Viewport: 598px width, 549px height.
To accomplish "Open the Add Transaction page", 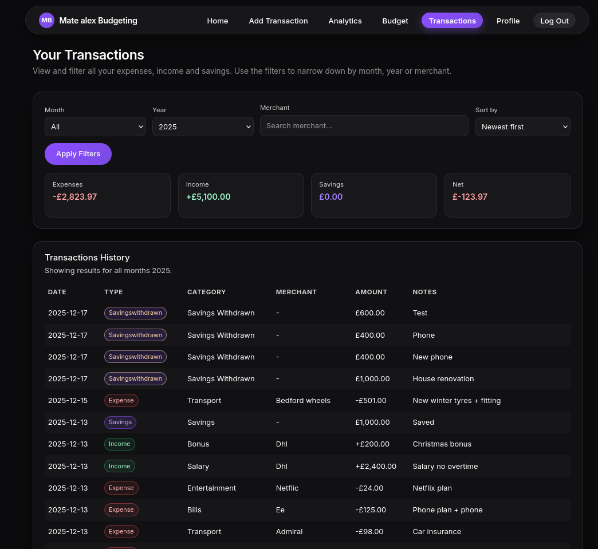I will (x=278, y=21).
